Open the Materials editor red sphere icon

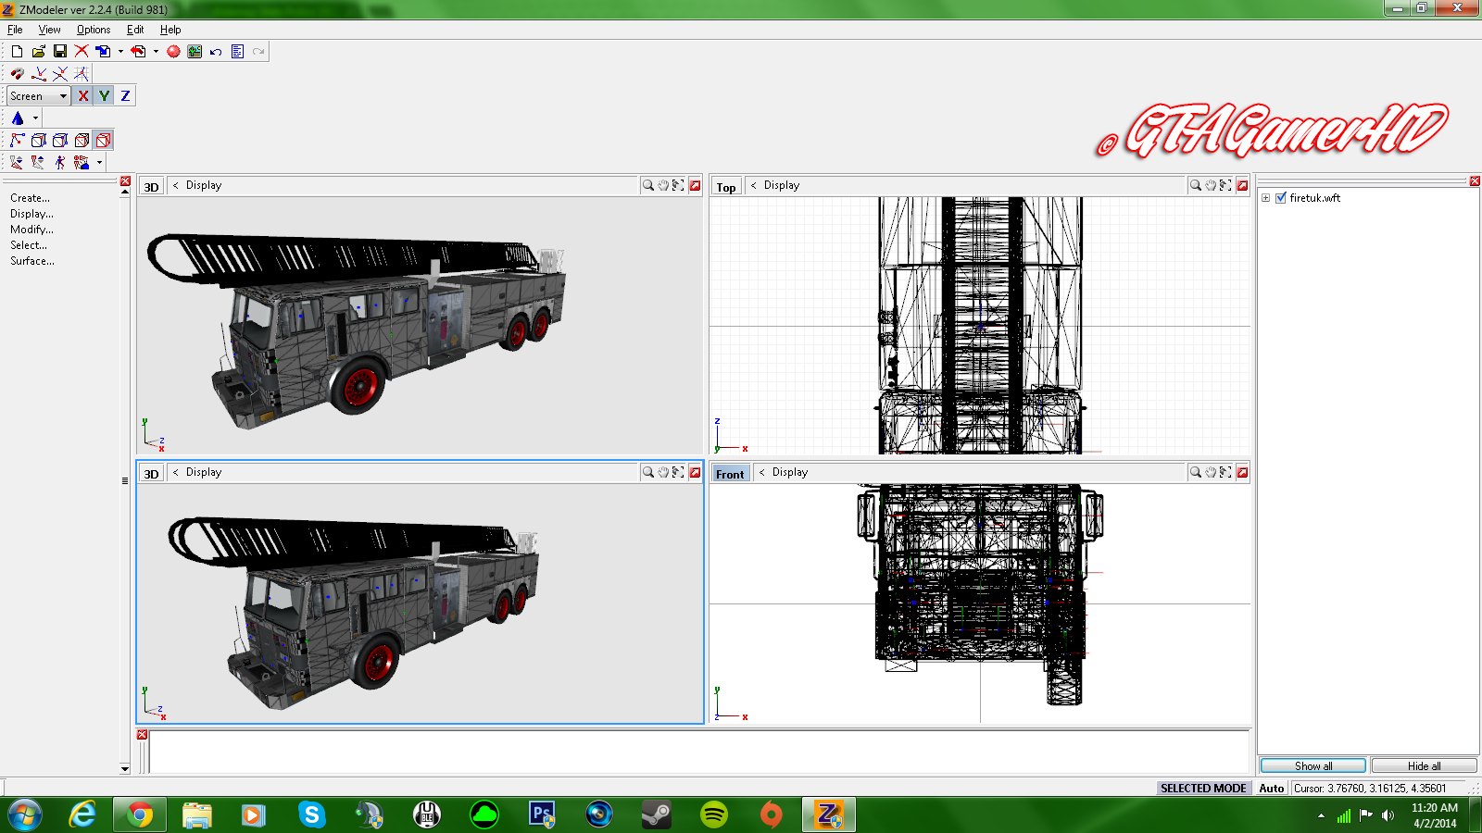click(x=173, y=52)
